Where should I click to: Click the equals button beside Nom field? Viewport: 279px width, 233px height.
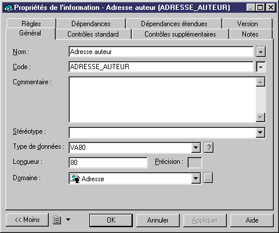[x=260, y=52]
